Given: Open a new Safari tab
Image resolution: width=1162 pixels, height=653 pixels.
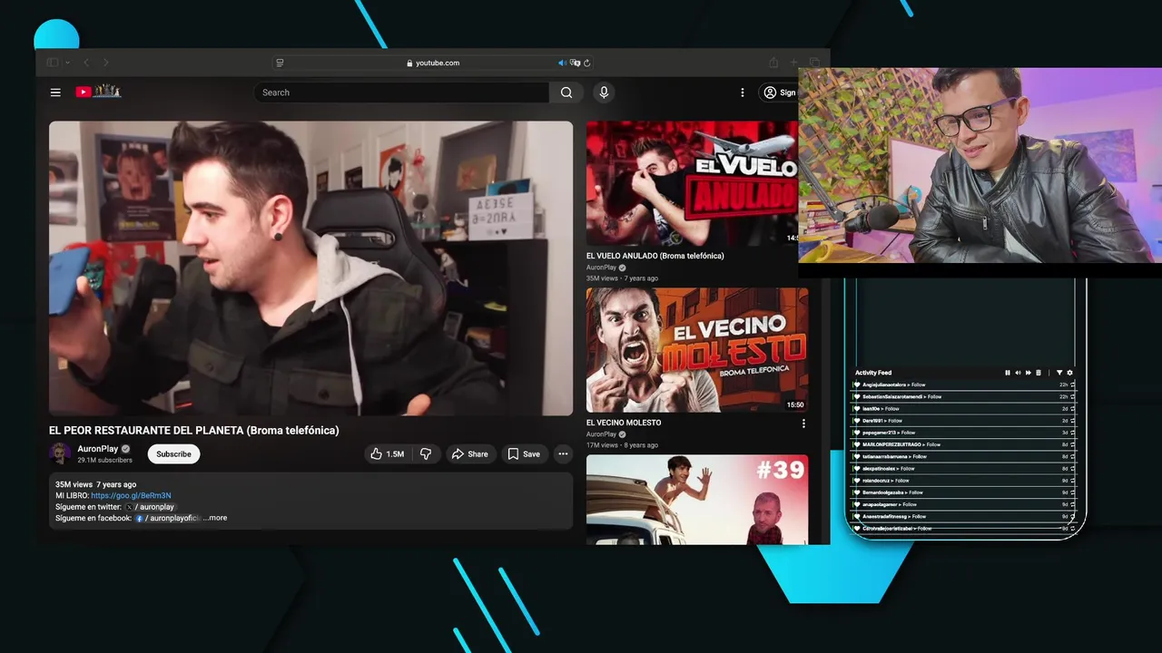Looking at the screenshot, I should pyautogui.click(x=793, y=63).
